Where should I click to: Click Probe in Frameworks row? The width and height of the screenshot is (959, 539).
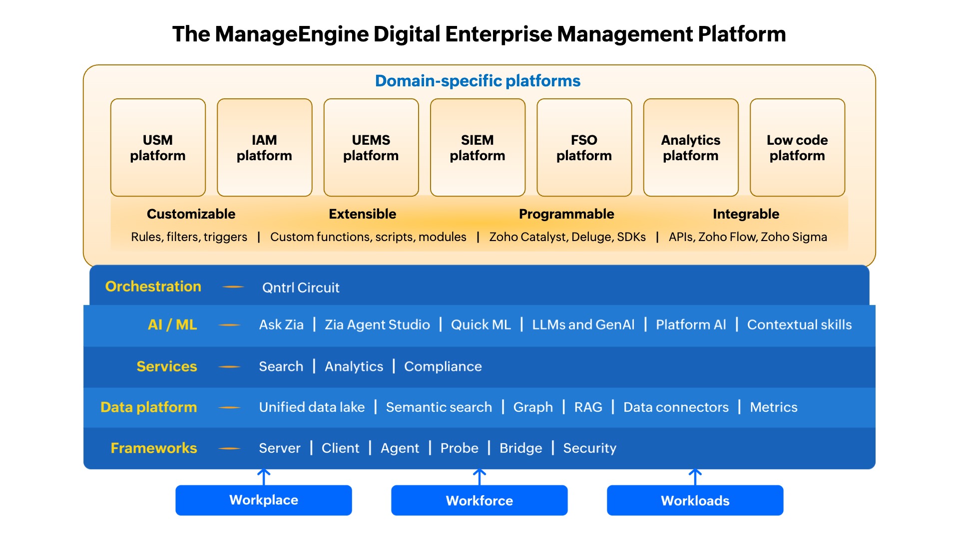(460, 448)
